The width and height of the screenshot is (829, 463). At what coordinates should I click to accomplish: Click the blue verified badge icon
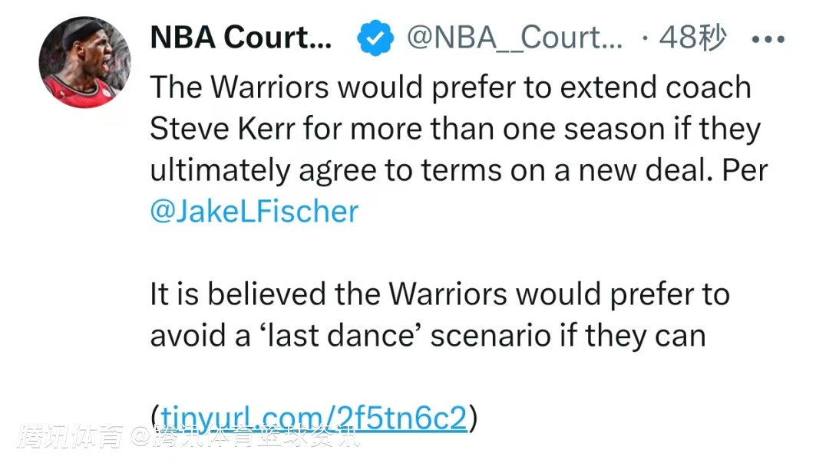pyautogui.click(x=375, y=38)
